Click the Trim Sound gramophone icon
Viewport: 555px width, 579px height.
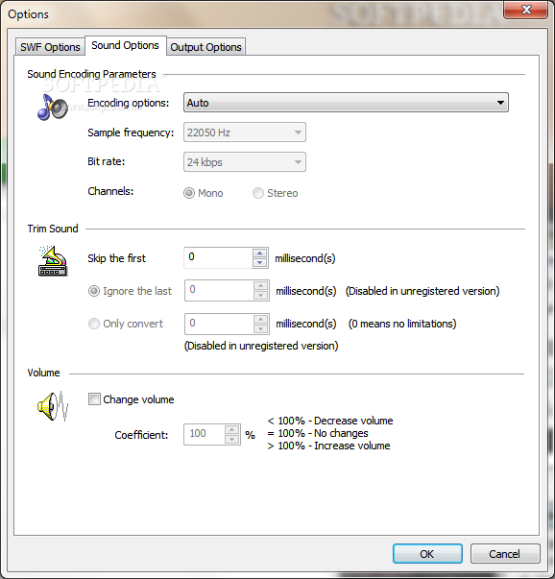pyautogui.click(x=53, y=261)
